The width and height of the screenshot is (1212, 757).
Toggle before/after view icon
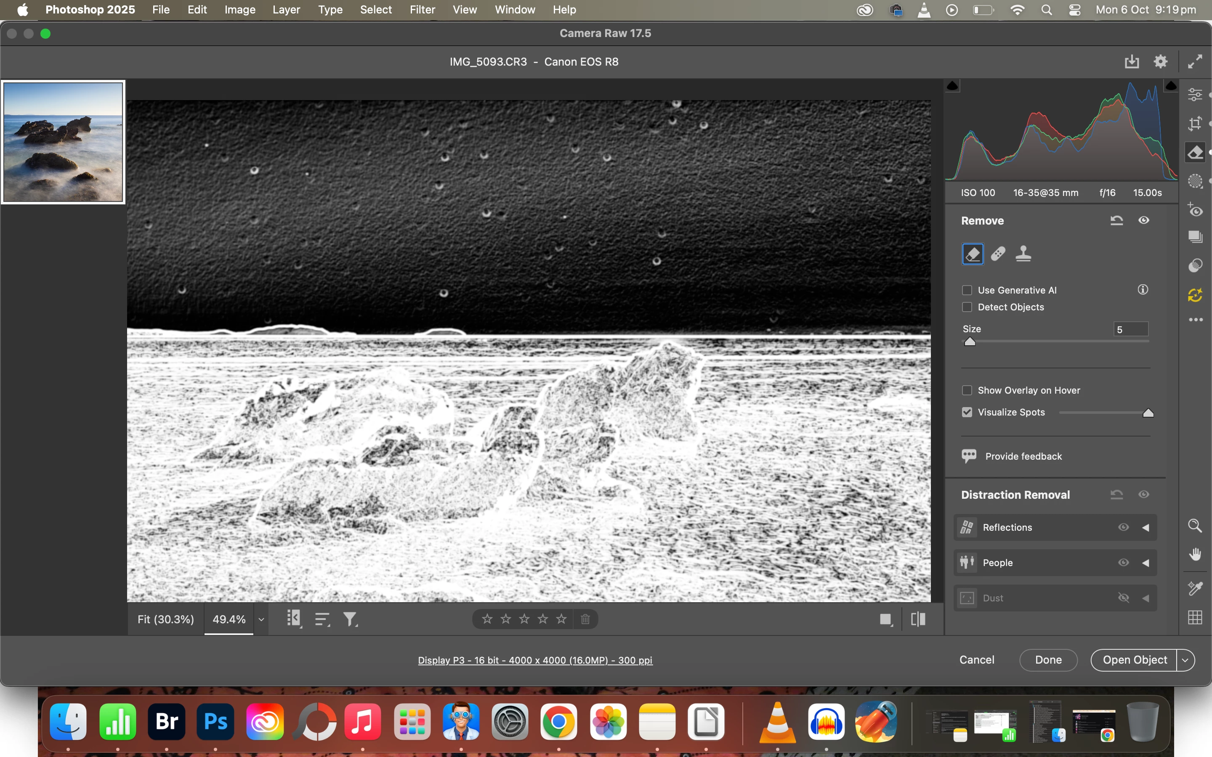coord(918,619)
